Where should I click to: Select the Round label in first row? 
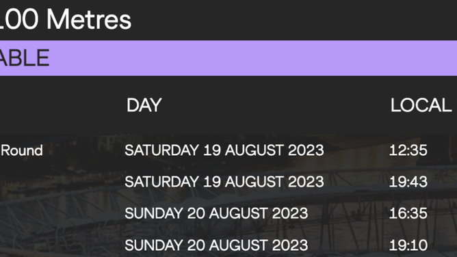pos(22,150)
